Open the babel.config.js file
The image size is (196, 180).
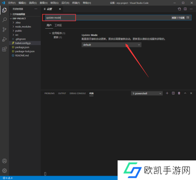(x=23, y=43)
